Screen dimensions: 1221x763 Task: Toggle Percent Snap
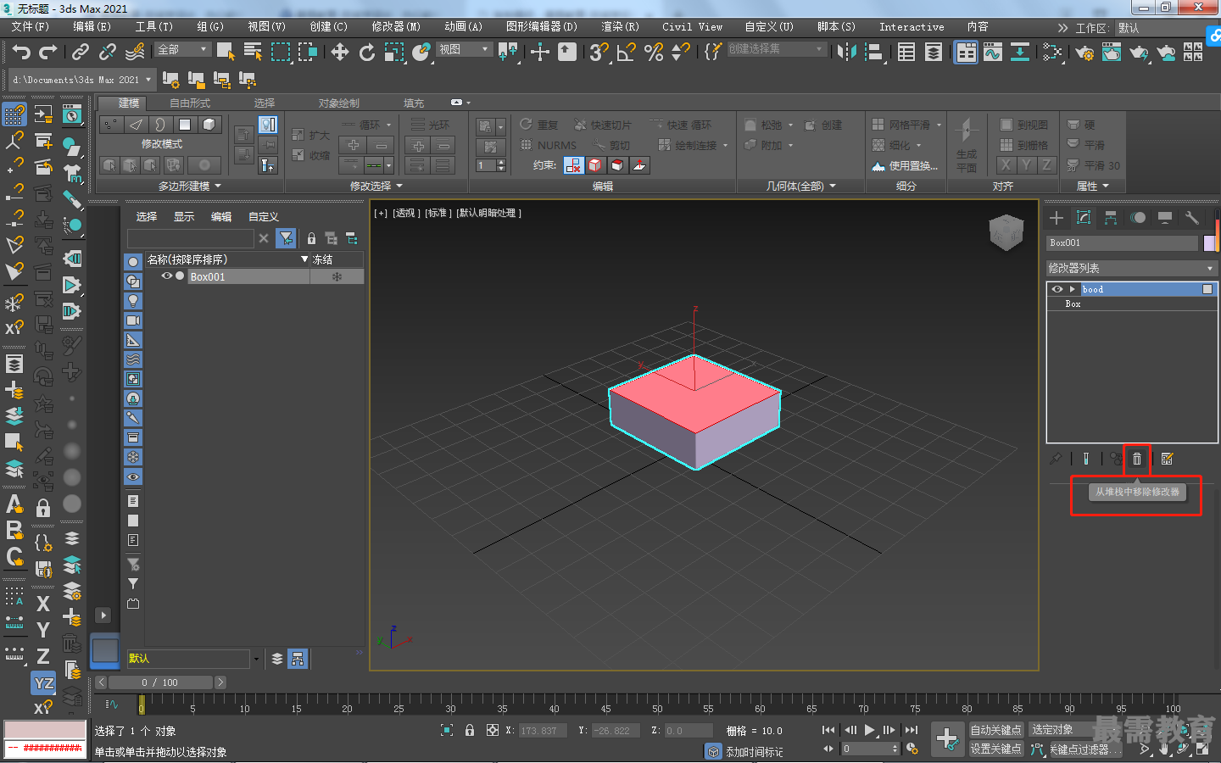tap(654, 53)
